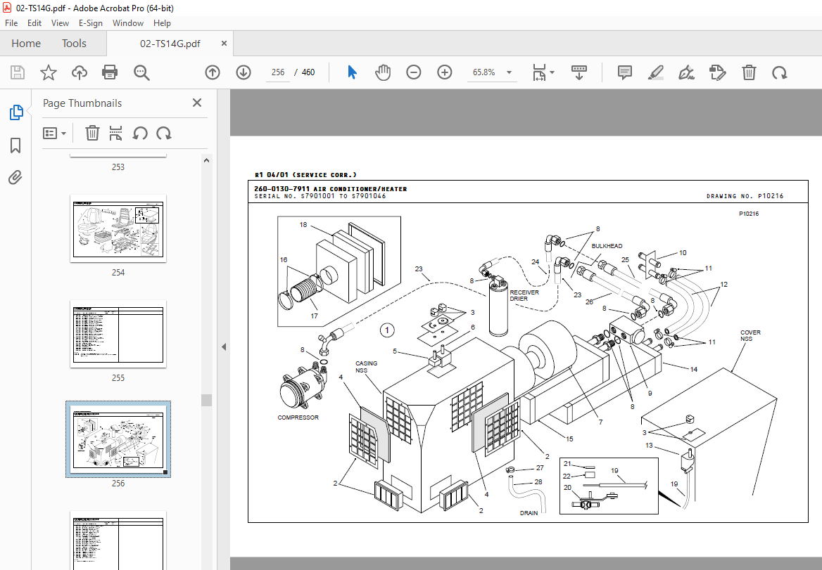Screen dimensions: 822x570
Task: Add the document to starred favorites
Action: pyautogui.click(x=48, y=72)
